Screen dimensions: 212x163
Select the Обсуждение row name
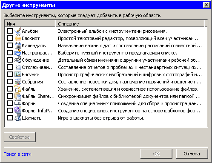[x=35, y=60]
